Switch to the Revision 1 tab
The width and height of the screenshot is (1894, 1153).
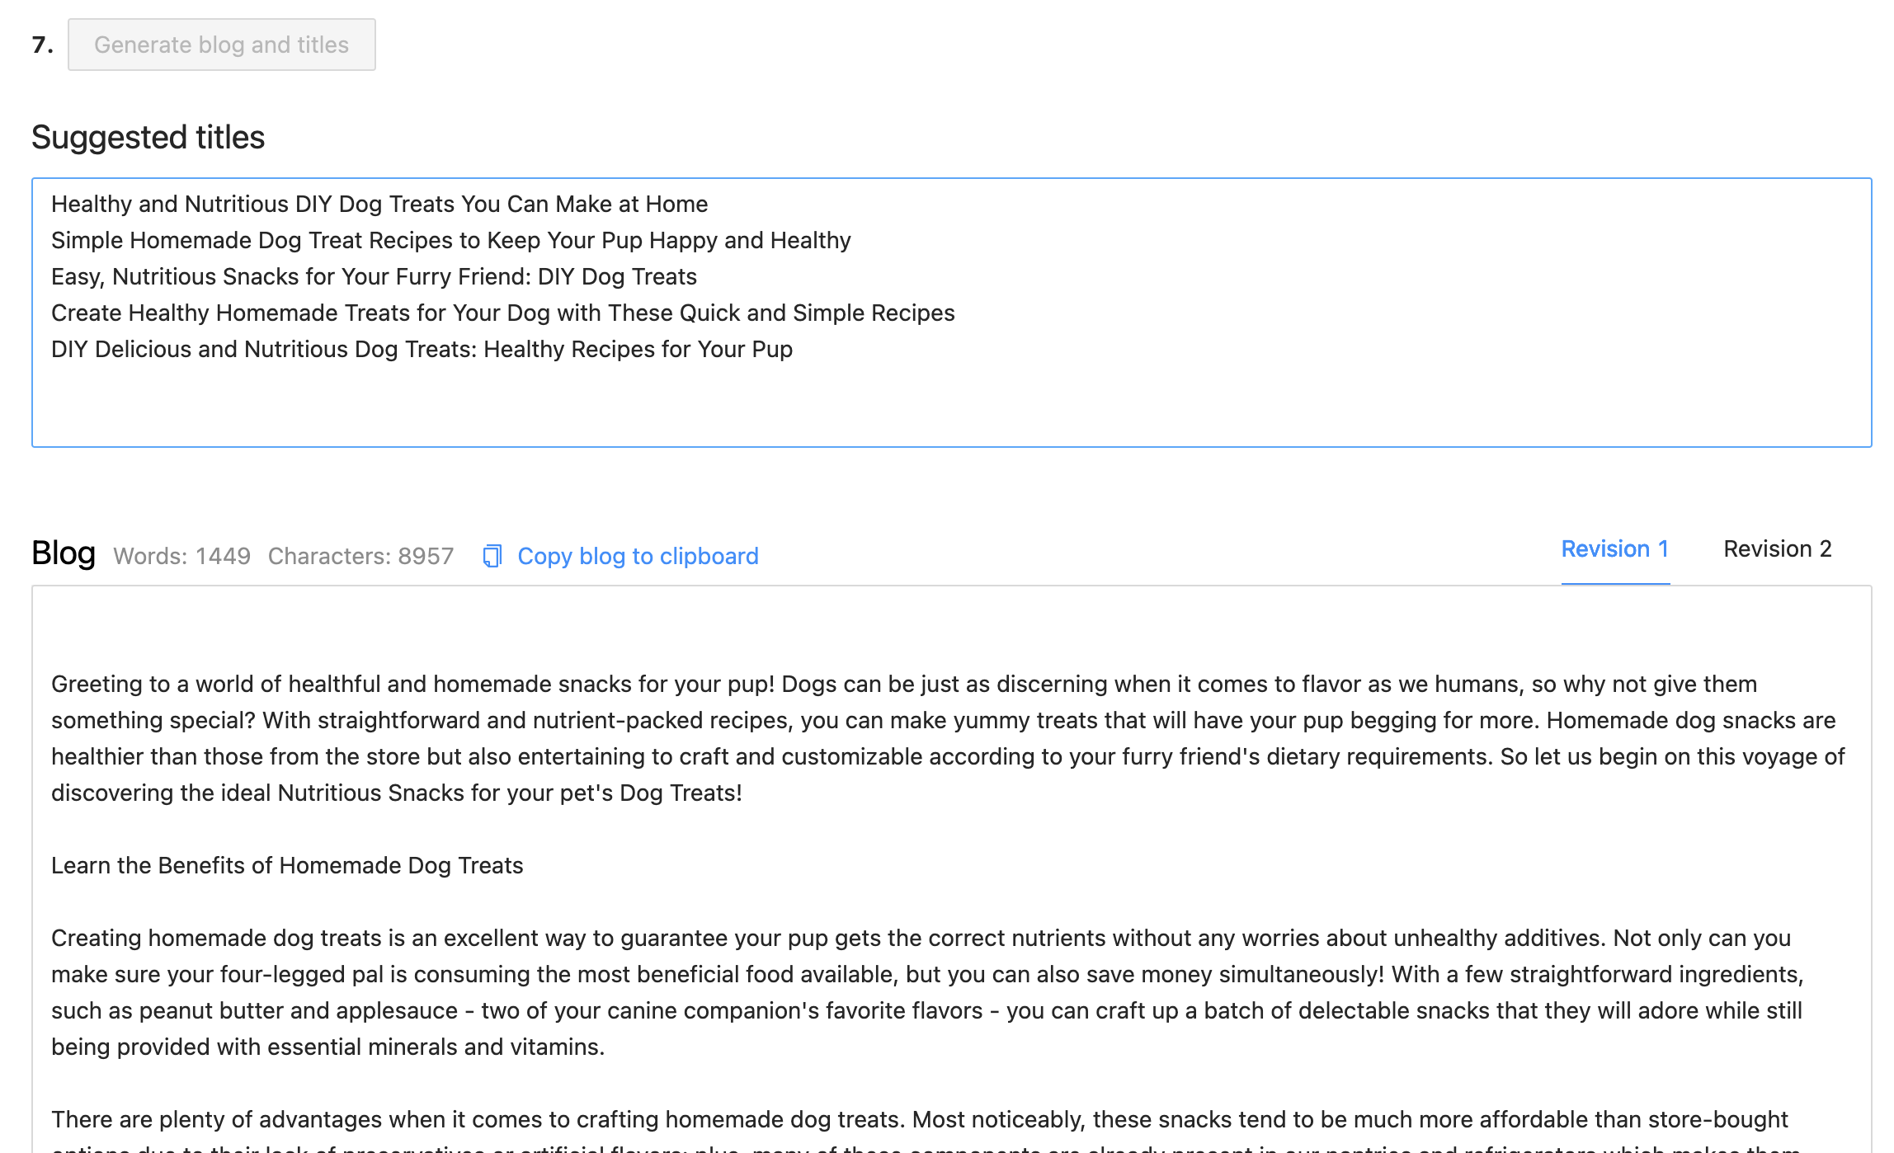pos(1614,549)
